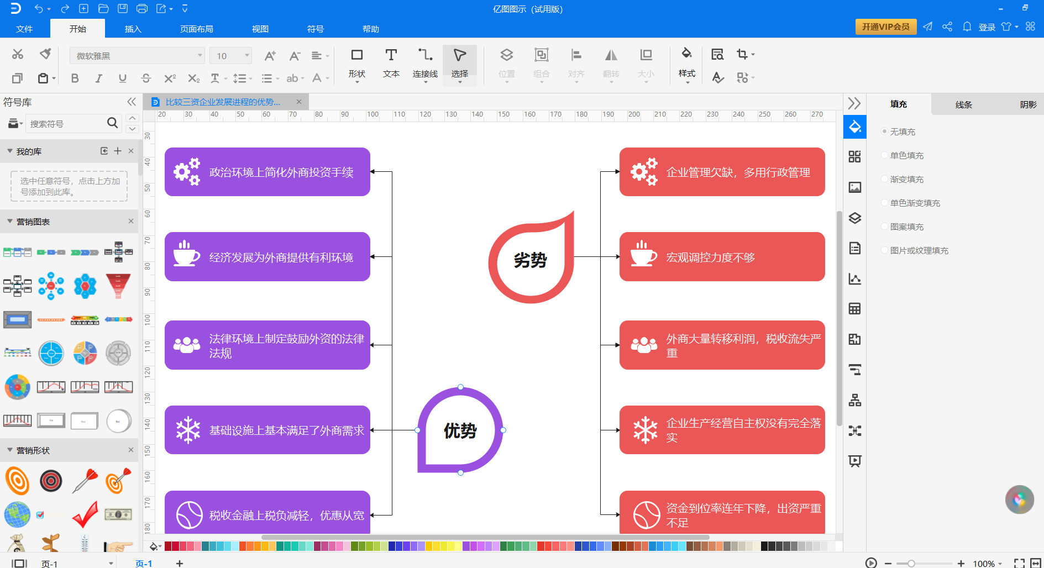This screenshot has width=1044, height=568.
Task: Select the 渐变填充 radio option
Action: pyautogui.click(x=885, y=179)
